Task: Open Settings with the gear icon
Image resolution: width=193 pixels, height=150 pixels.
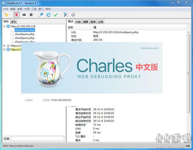Action: tap(73, 15)
